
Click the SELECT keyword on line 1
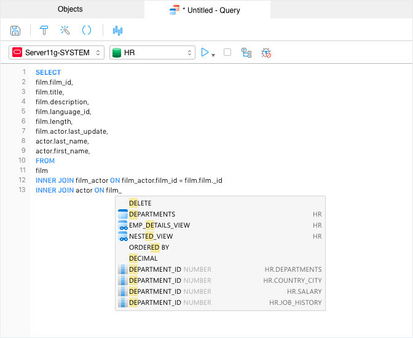click(48, 72)
